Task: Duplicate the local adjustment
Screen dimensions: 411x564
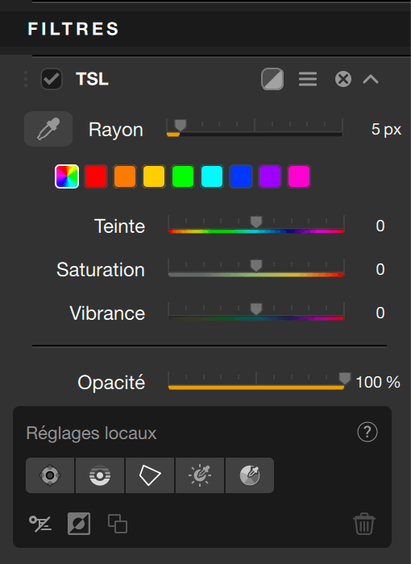Action: tap(118, 524)
